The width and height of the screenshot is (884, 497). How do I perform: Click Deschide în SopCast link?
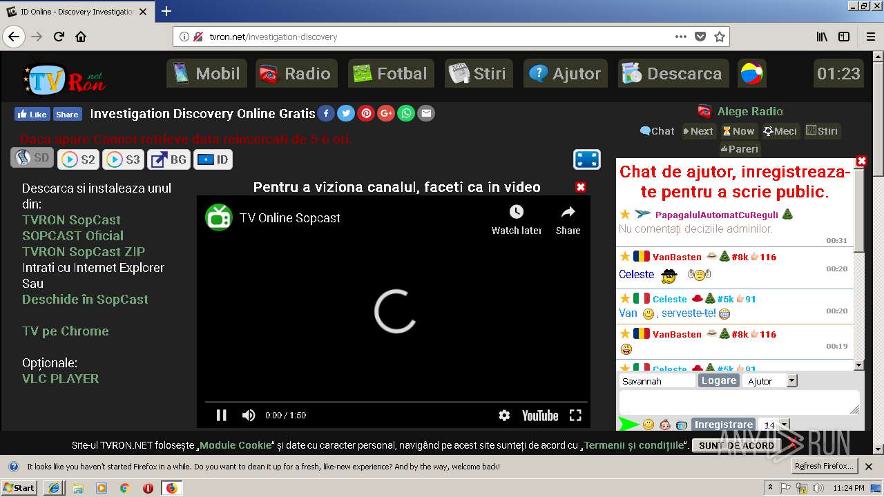point(85,299)
